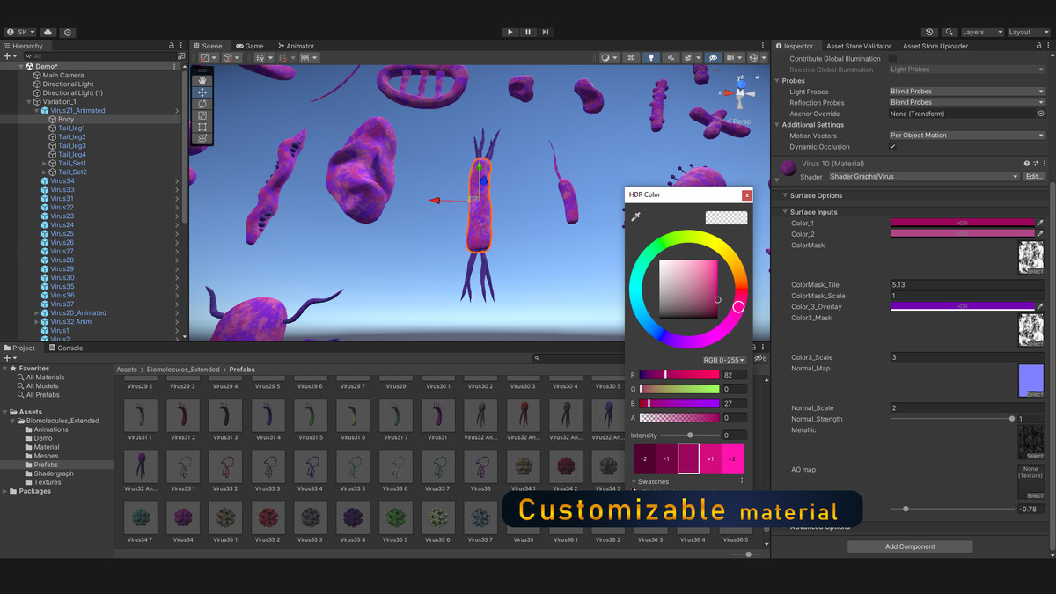Switch to the Game tab

point(250,46)
